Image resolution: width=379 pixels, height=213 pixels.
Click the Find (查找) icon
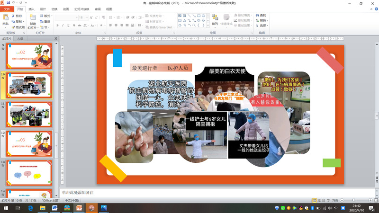click(x=261, y=15)
